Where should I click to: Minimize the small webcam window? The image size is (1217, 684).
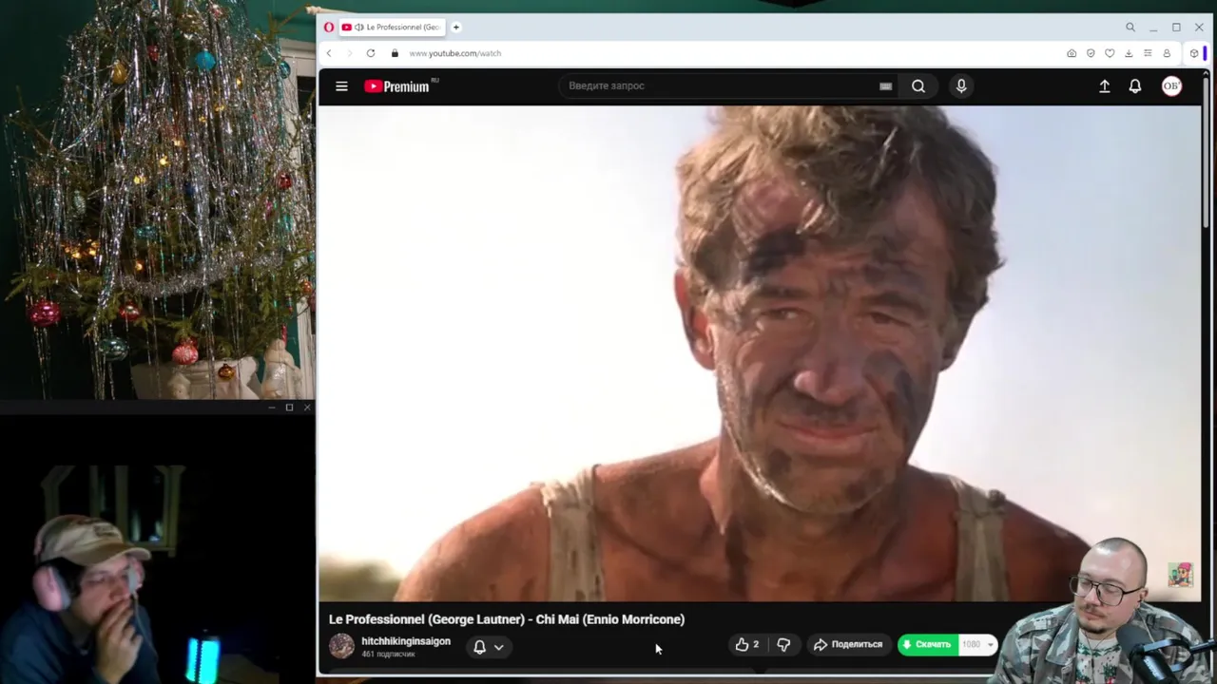pyautogui.click(x=272, y=408)
